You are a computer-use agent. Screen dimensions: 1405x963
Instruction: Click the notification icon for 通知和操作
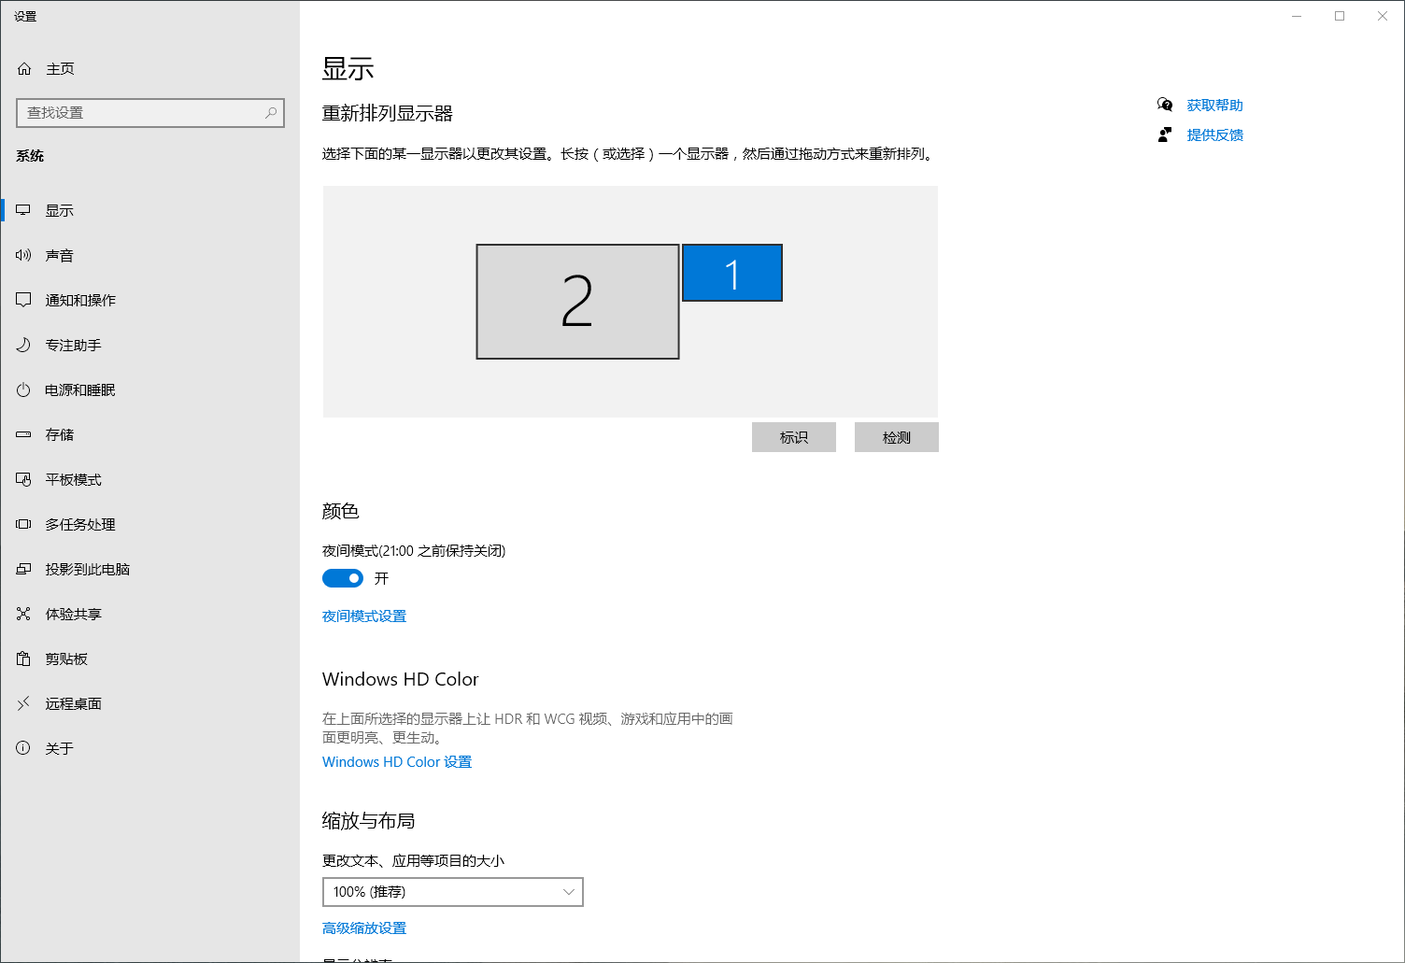(23, 301)
